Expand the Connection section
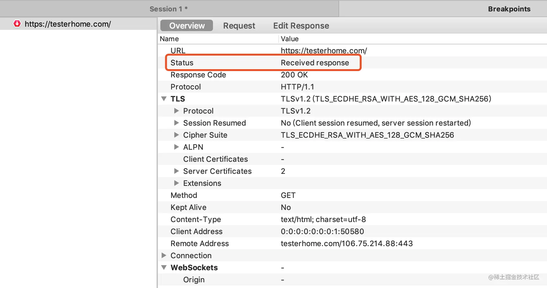The width and height of the screenshot is (547, 288). (164, 256)
